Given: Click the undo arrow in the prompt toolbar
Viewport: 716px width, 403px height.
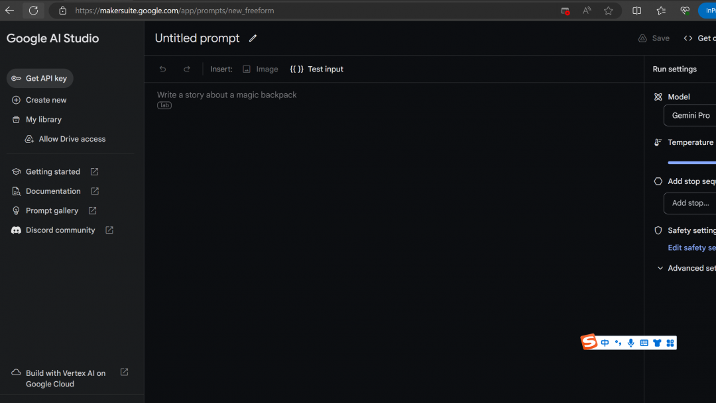Looking at the screenshot, I should point(162,69).
